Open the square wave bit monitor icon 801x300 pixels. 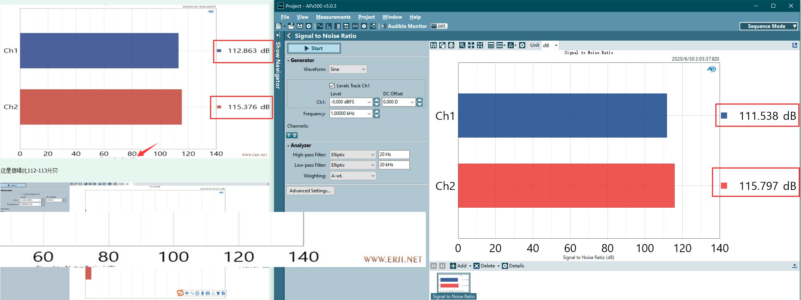(355, 26)
